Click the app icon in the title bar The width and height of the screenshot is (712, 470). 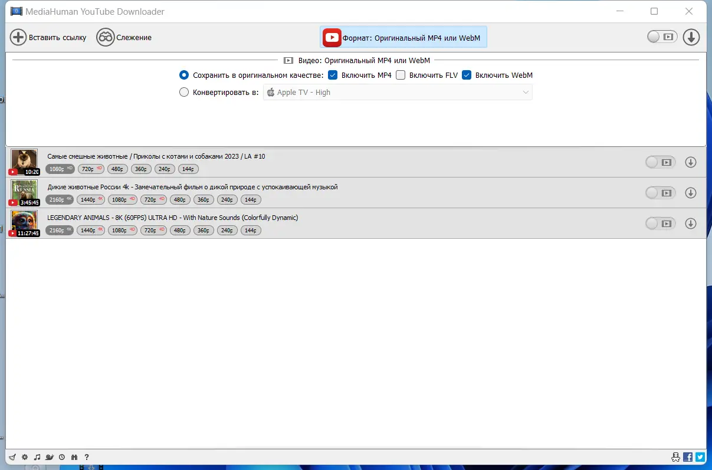[16, 11]
